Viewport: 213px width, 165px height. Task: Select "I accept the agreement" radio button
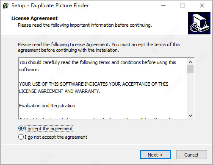[x=21, y=129]
